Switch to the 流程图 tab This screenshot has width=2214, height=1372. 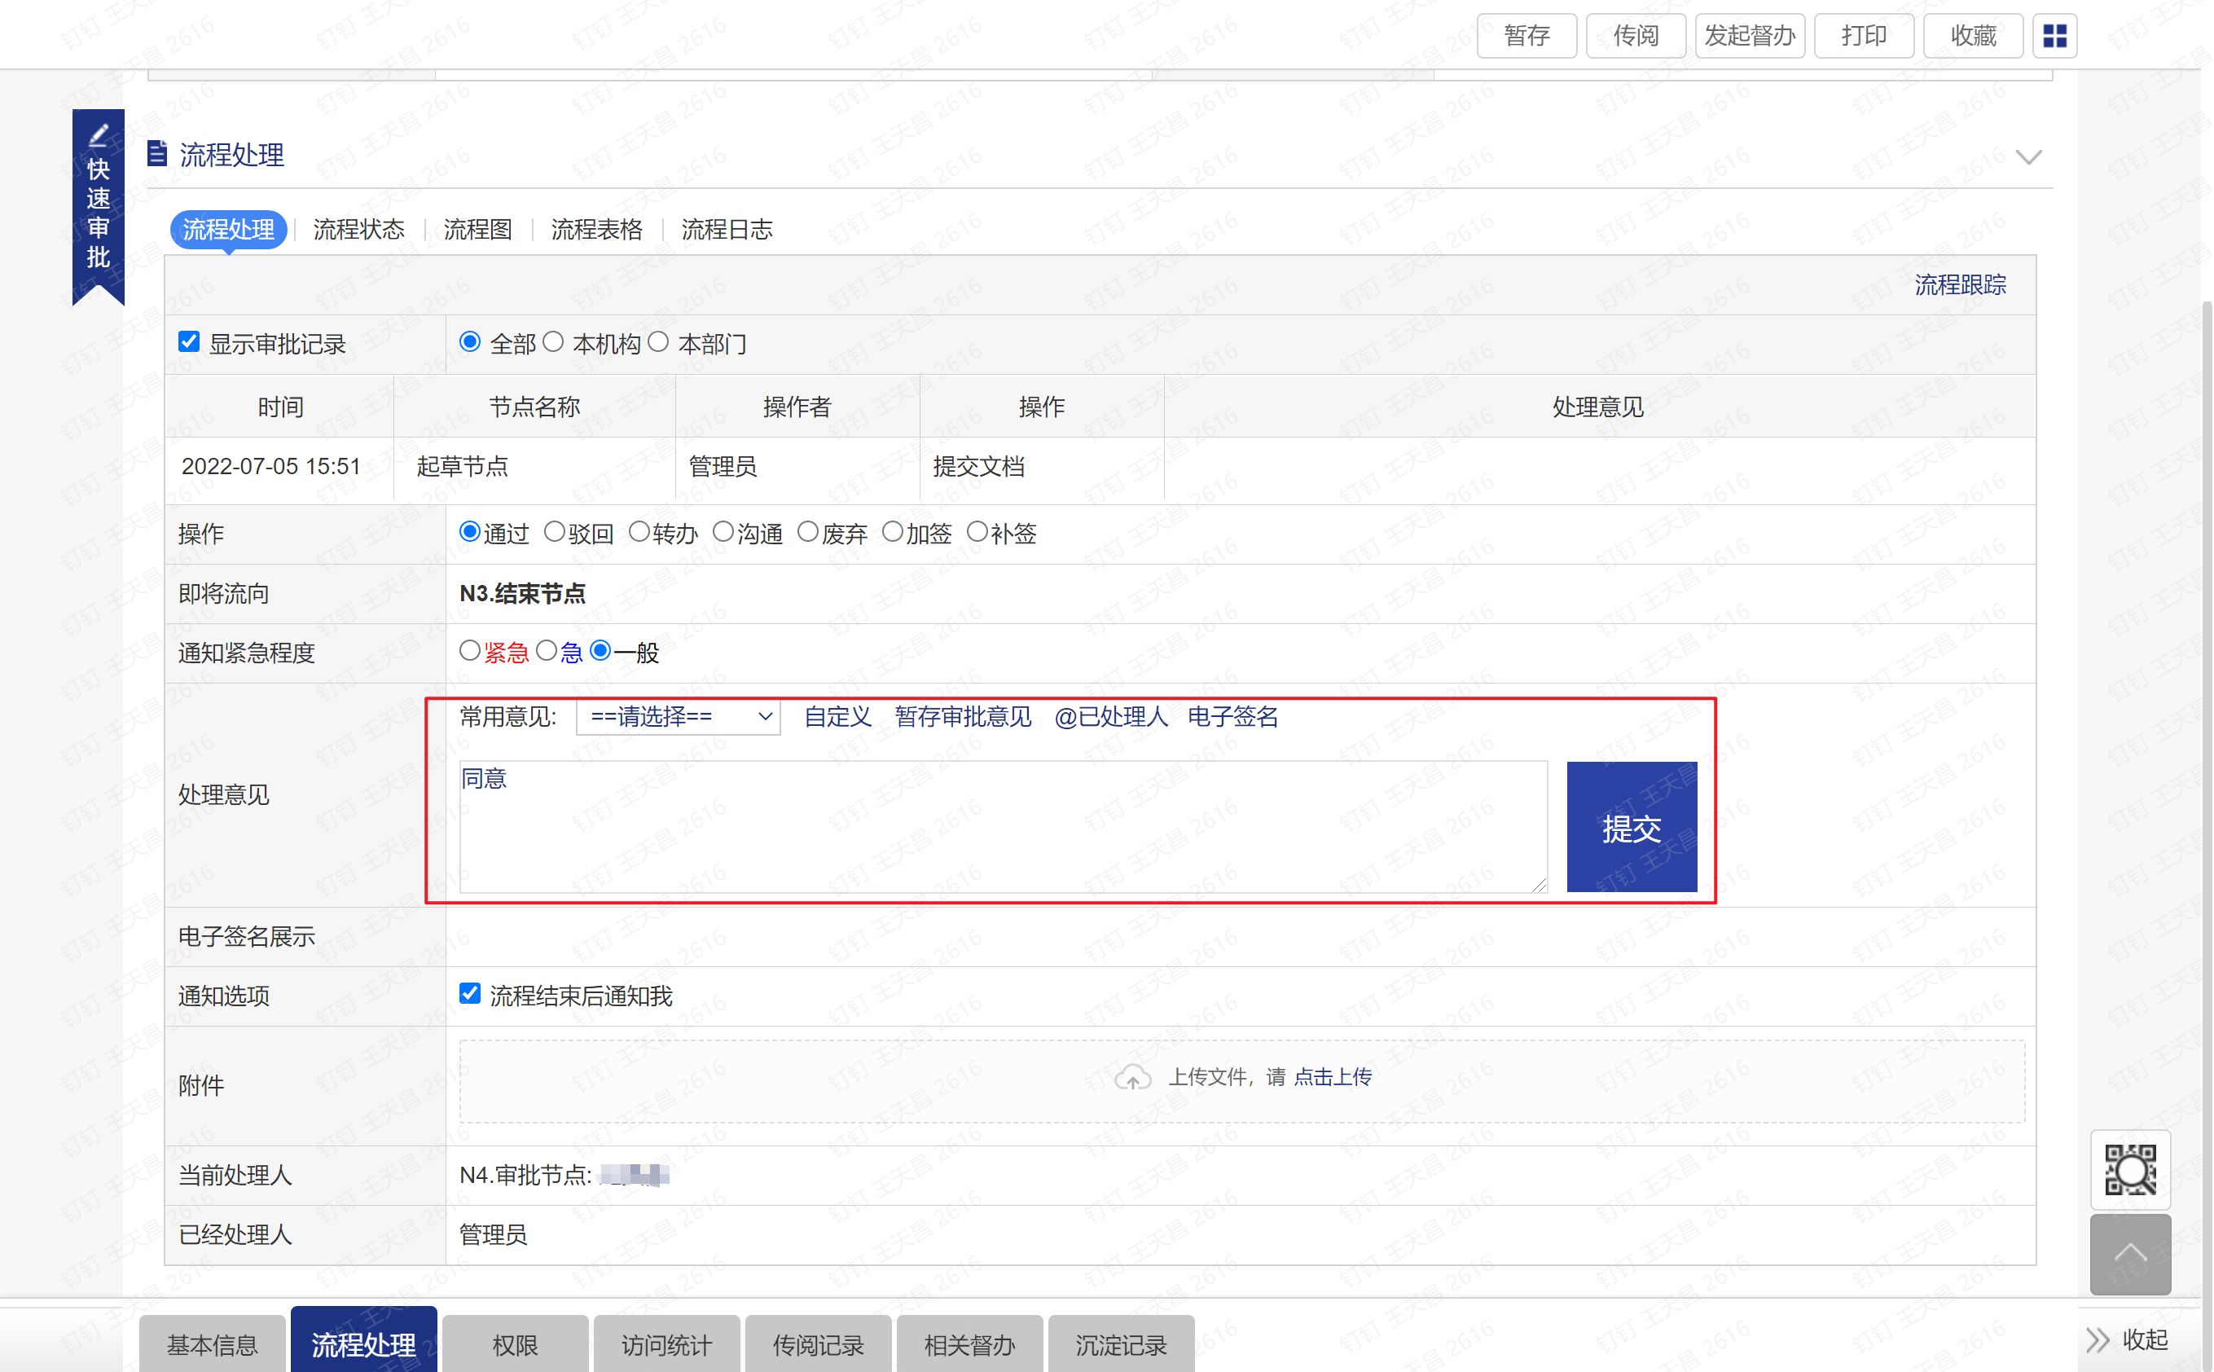click(x=478, y=230)
